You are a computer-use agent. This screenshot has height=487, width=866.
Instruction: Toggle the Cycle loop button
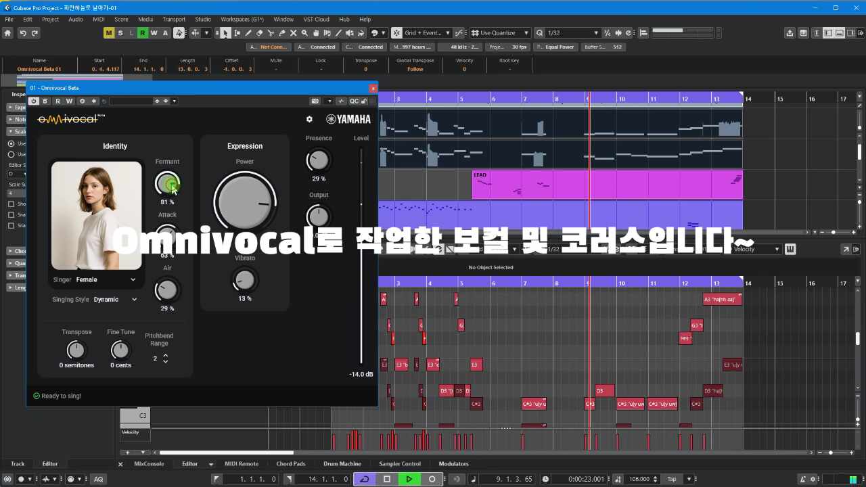tap(364, 479)
